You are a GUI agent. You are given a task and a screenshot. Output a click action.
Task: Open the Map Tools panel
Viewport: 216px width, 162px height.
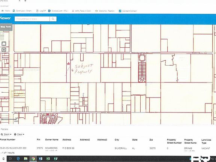coord(6,27)
